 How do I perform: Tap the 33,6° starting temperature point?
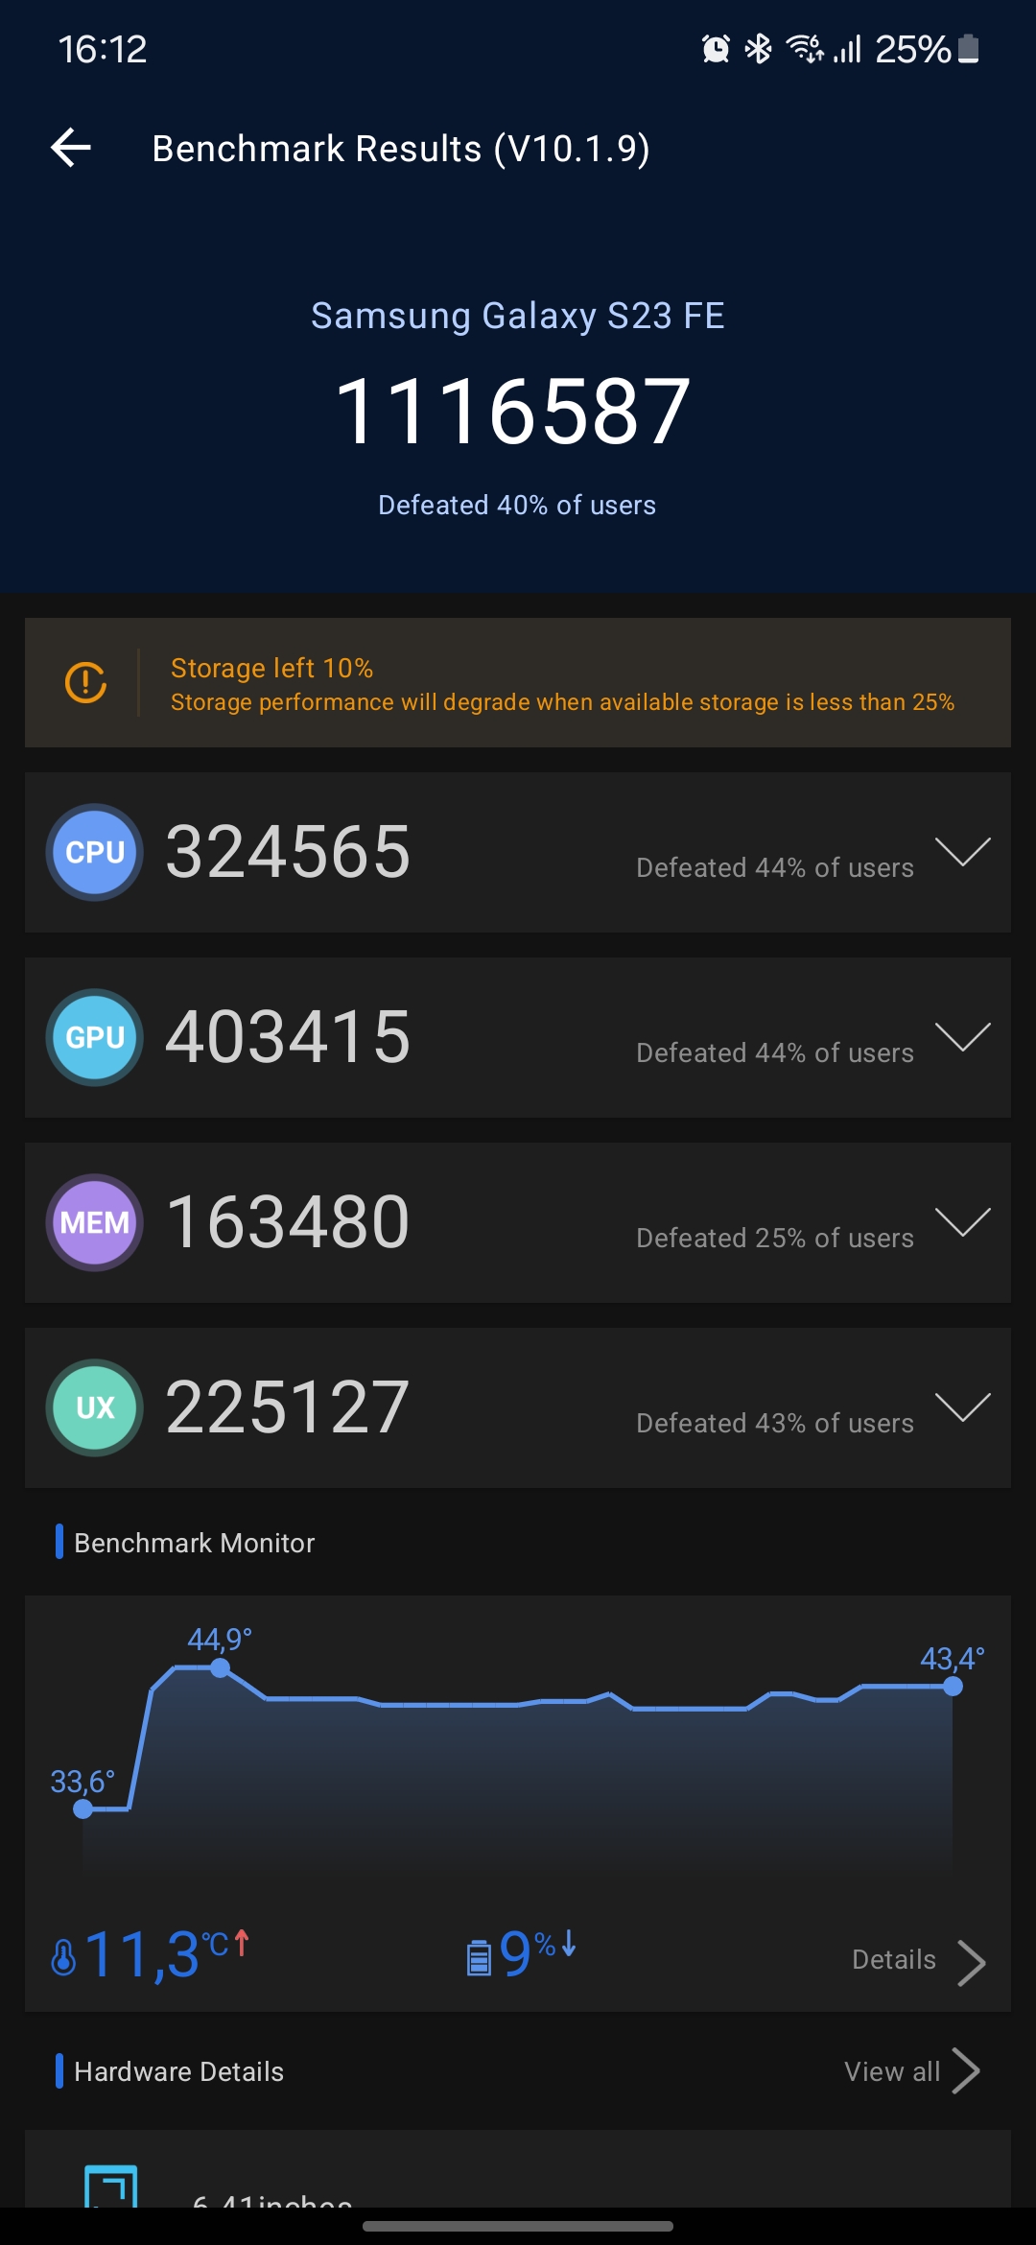point(83,1809)
